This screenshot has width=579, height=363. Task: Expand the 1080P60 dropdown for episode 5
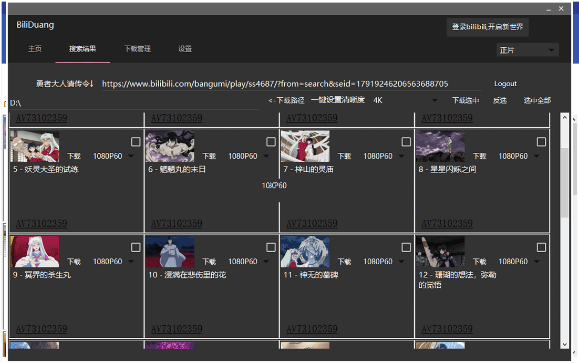click(113, 156)
